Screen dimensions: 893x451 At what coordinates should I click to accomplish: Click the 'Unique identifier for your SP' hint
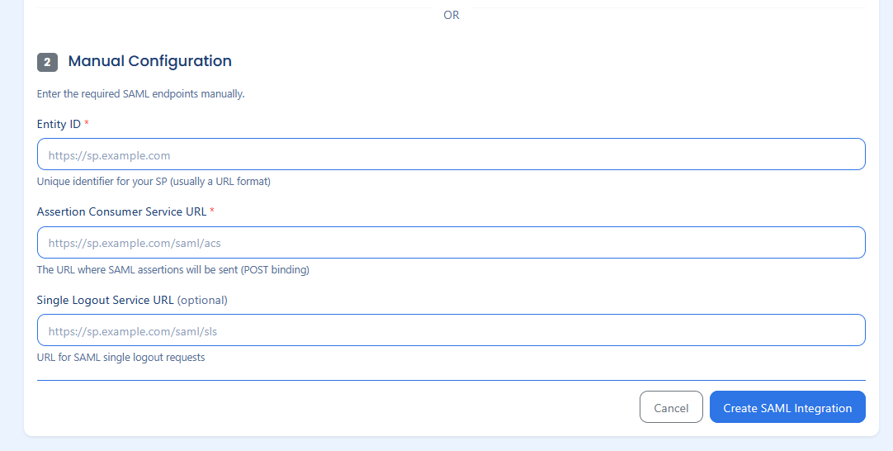point(154,182)
